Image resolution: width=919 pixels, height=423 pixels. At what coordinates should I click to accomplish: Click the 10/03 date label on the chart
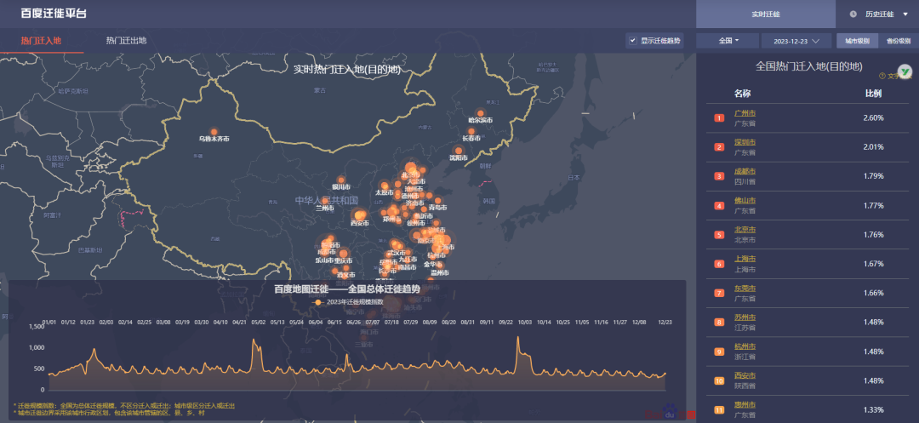click(525, 322)
